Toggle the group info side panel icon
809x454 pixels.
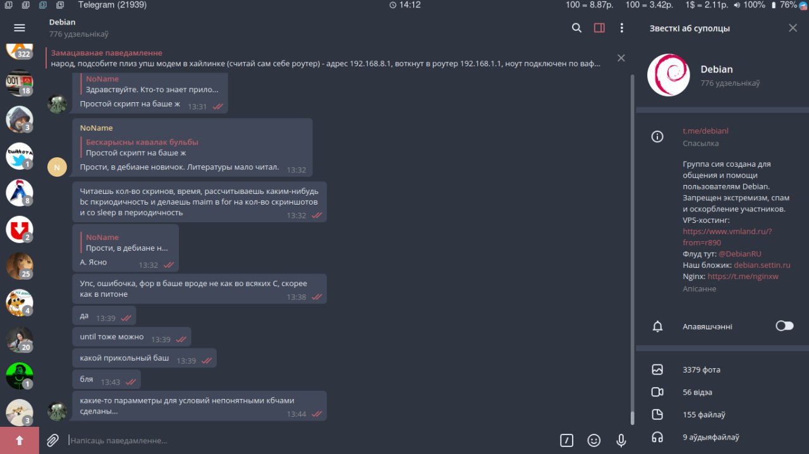[x=599, y=28]
